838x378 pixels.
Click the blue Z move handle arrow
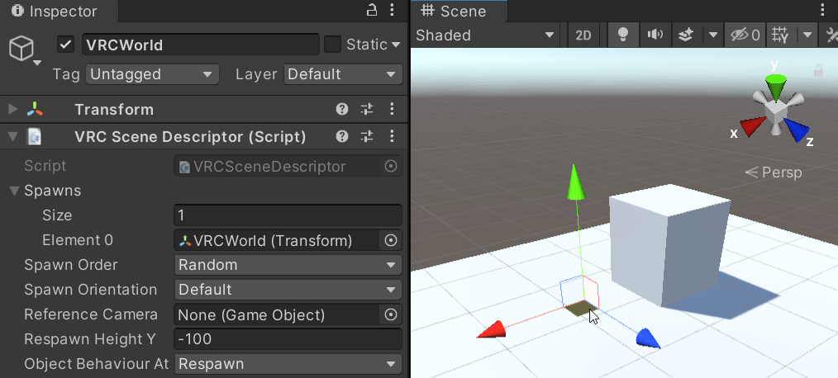click(x=648, y=338)
